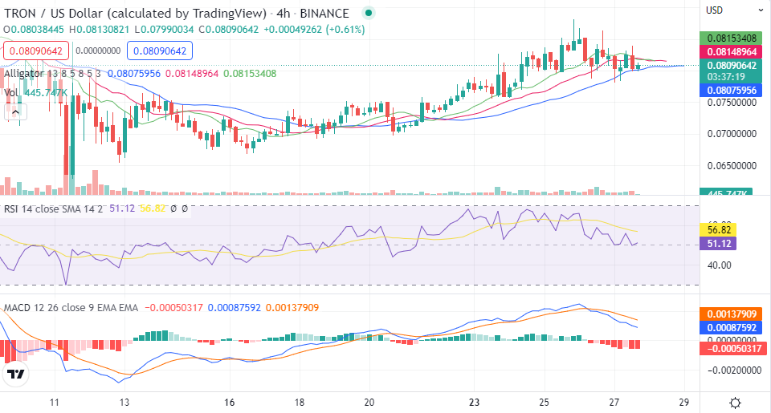Collapse the indicator legend with the chevron button
771x413 pixels.
[15, 112]
